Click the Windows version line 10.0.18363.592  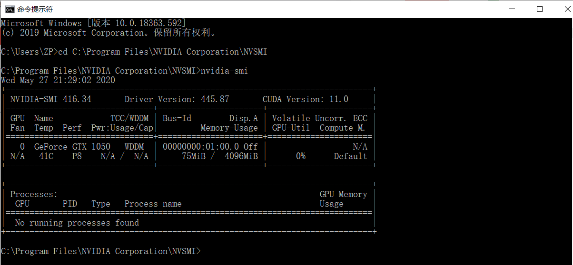(x=94, y=23)
